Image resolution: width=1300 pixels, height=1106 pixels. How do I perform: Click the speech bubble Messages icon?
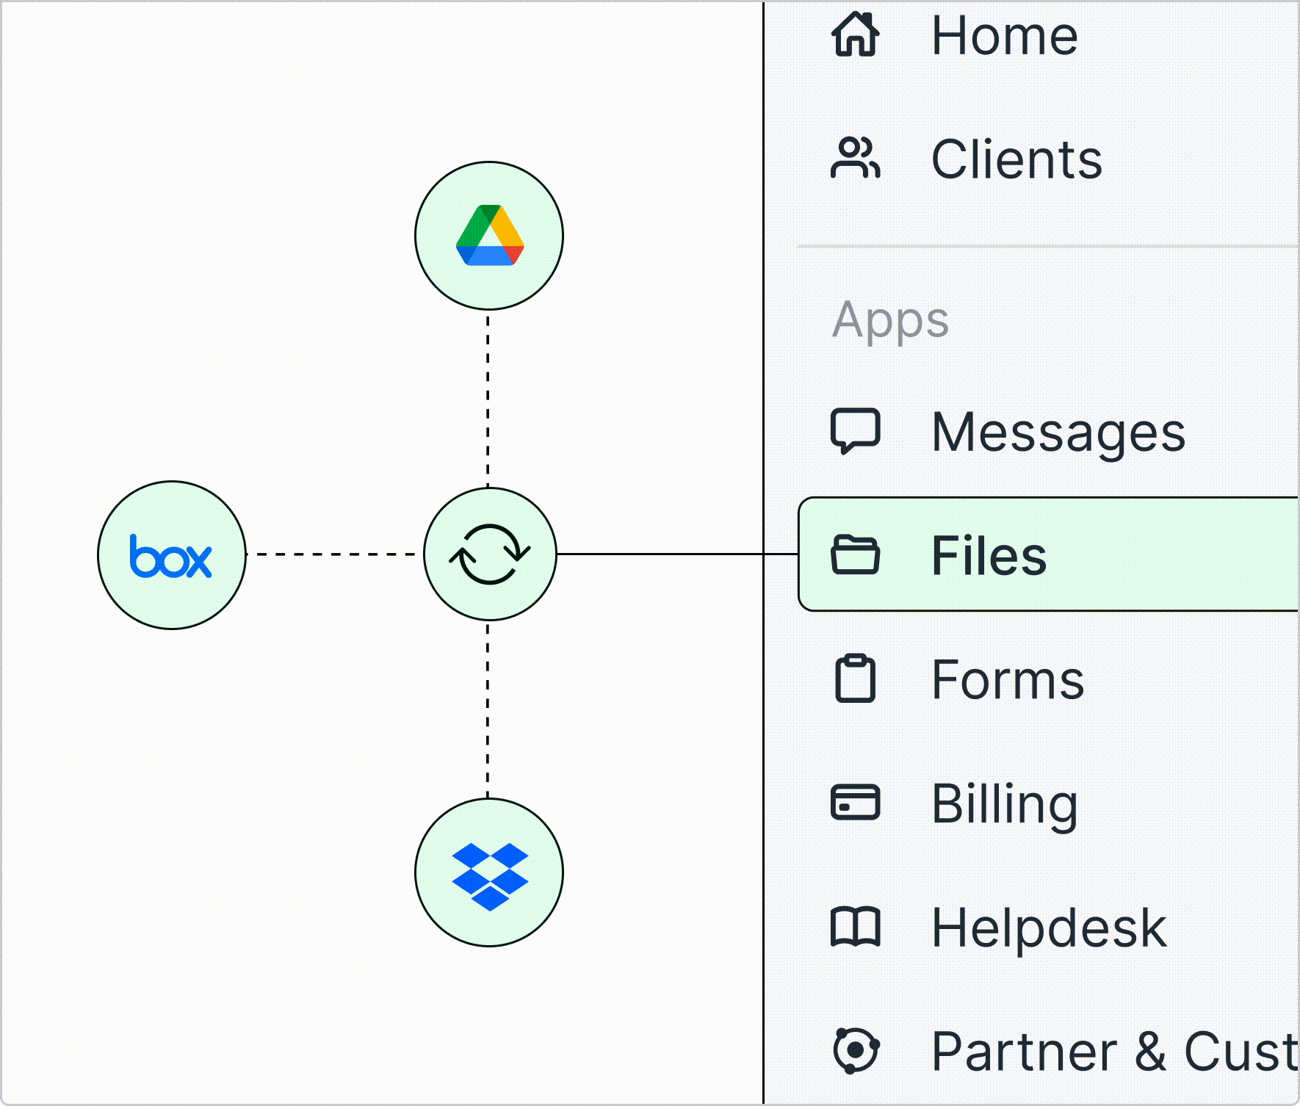(x=855, y=431)
